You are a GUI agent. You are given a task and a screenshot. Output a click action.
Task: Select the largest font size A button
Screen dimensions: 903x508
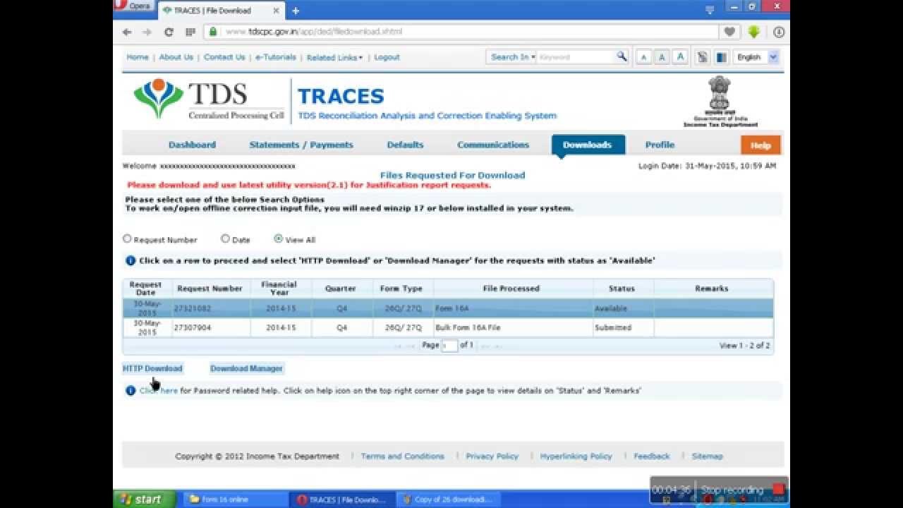click(680, 57)
